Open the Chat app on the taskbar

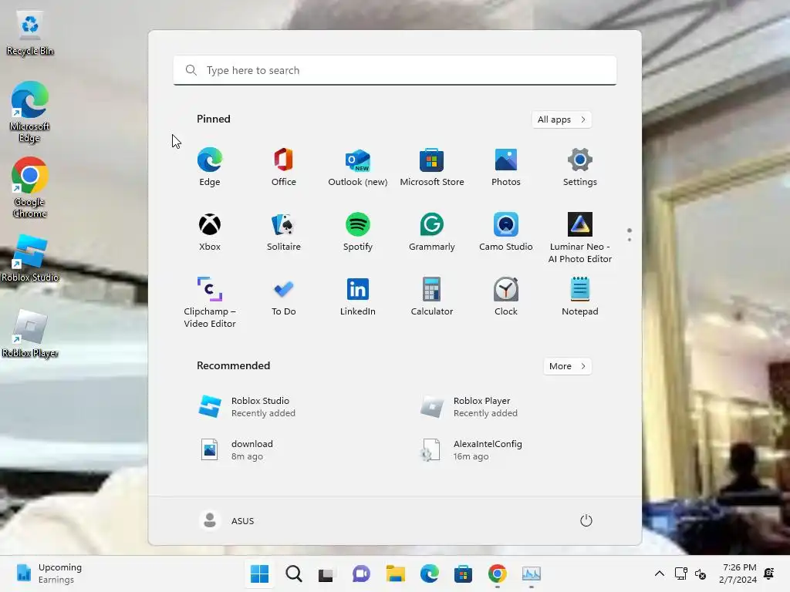pyautogui.click(x=361, y=573)
